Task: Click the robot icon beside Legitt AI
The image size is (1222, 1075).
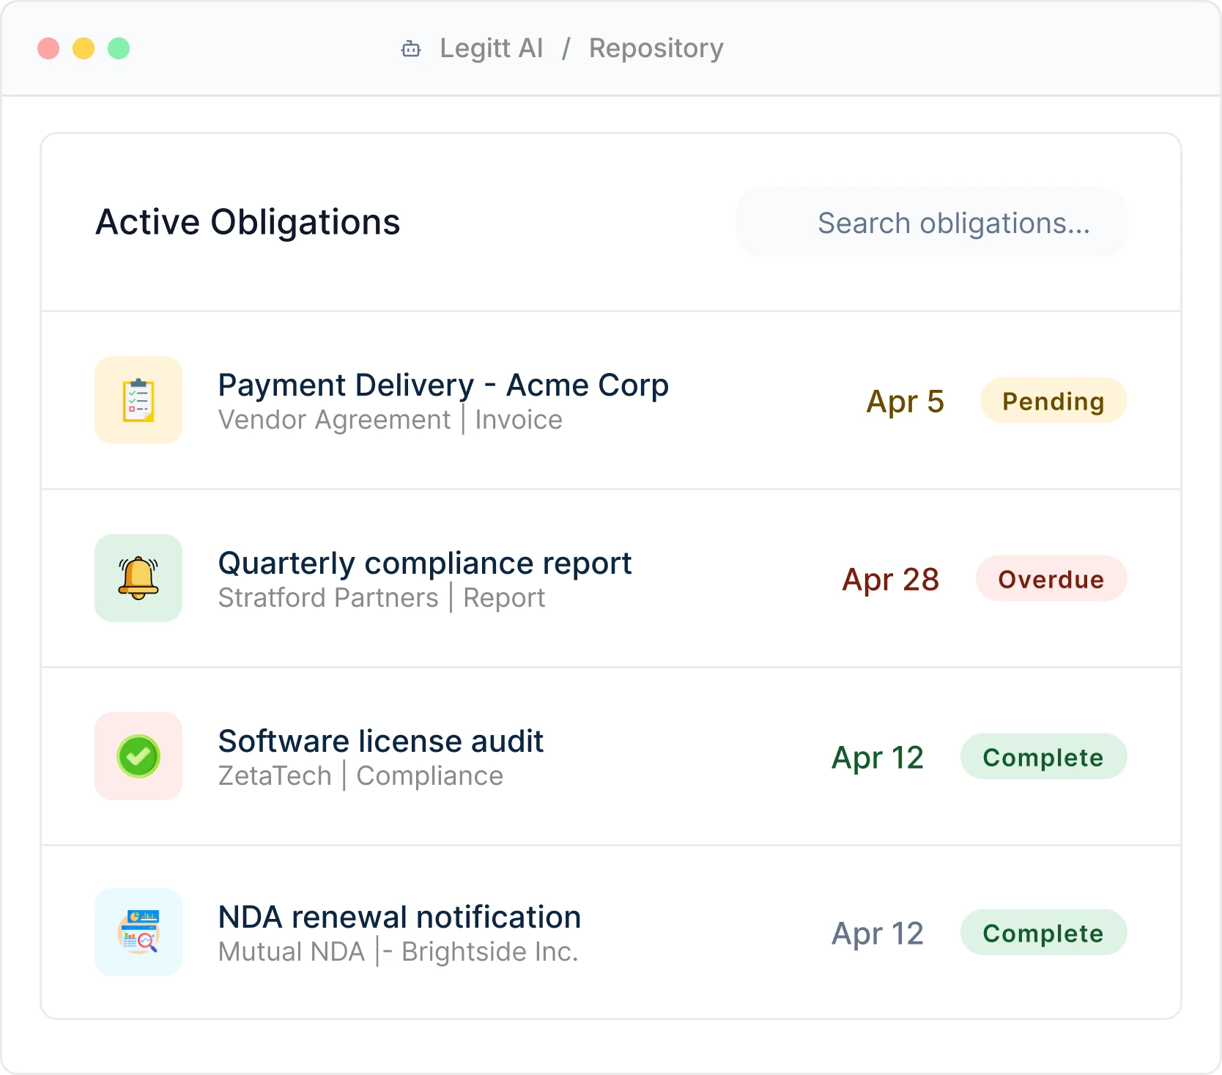Action: tap(411, 49)
